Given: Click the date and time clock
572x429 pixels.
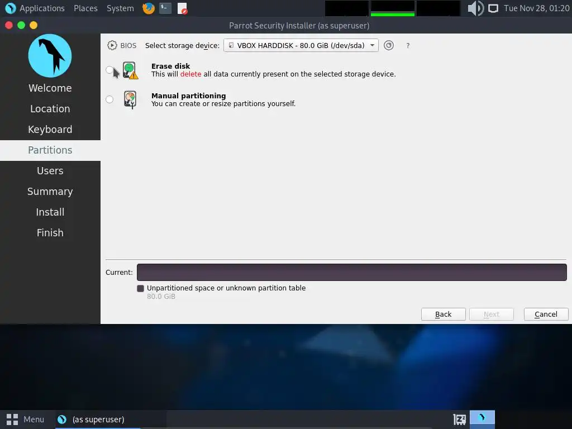Looking at the screenshot, I should 537,8.
